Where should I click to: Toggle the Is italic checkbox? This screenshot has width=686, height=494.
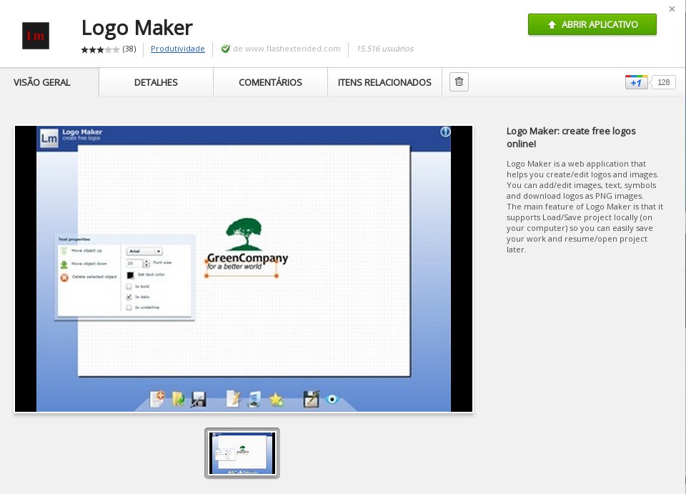pyautogui.click(x=129, y=297)
